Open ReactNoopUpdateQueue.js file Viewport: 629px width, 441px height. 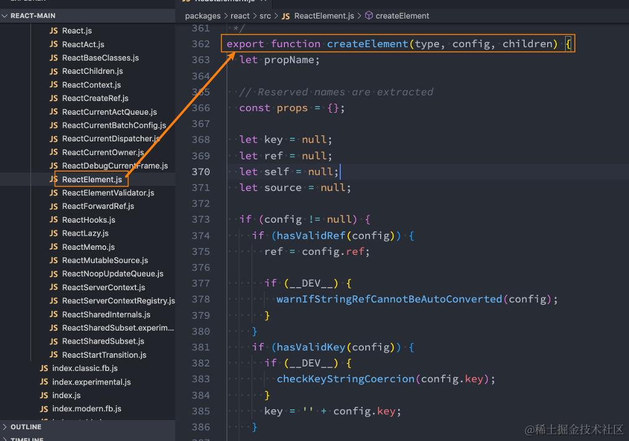click(x=113, y=274)
